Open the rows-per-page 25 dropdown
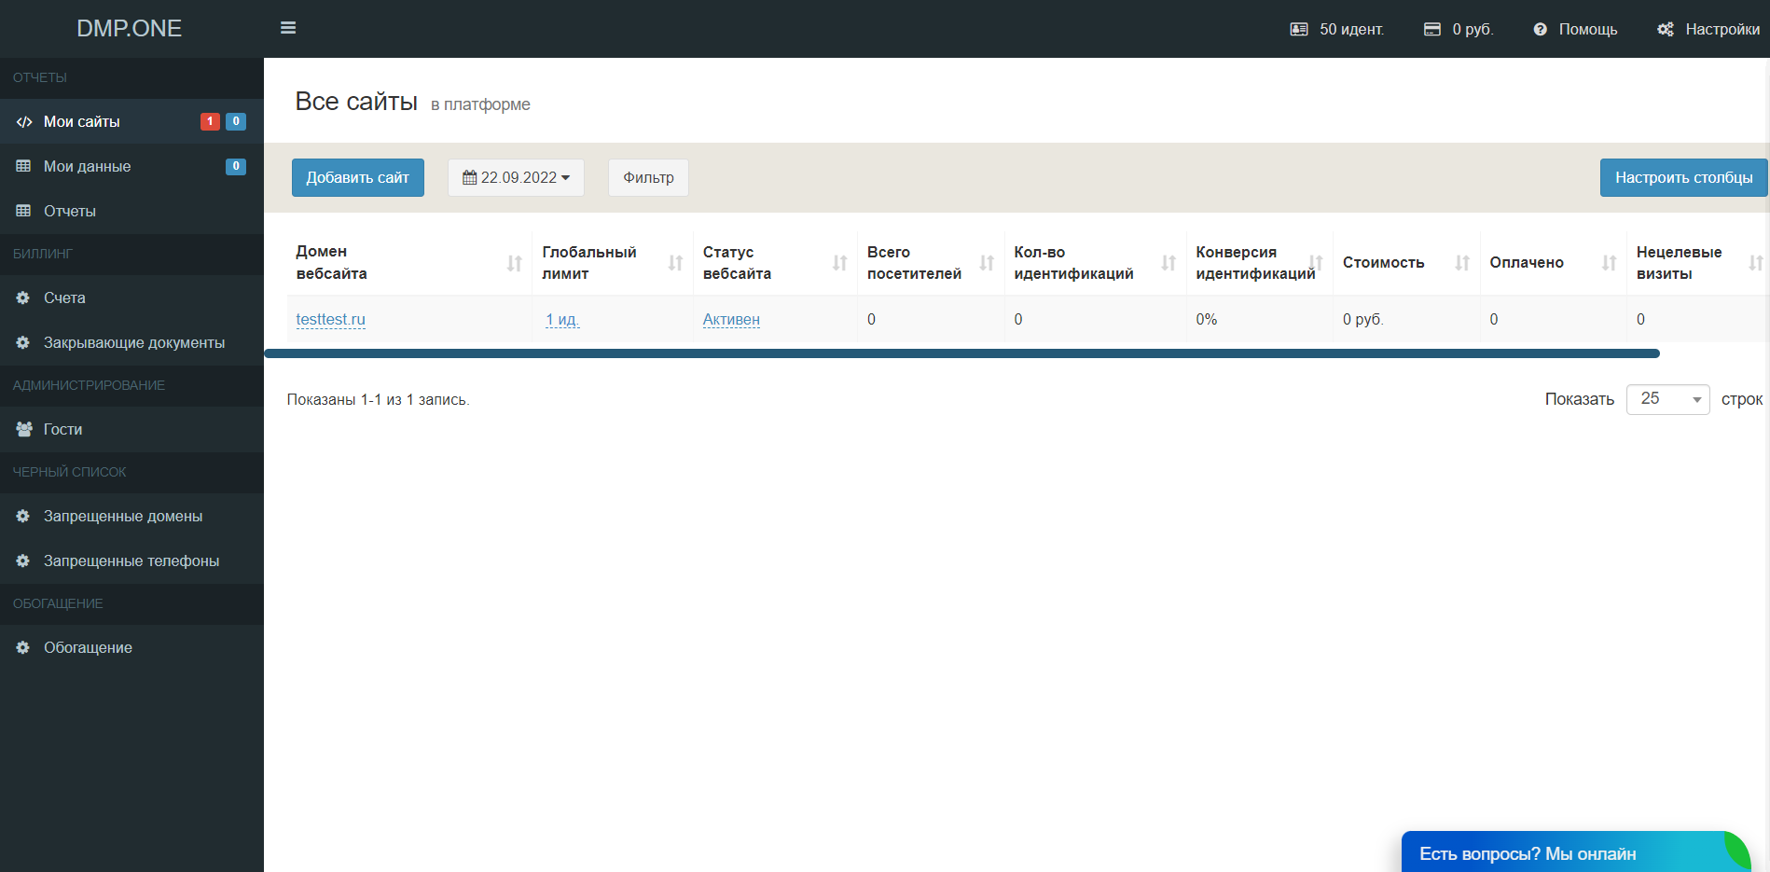Viewport: 1770px width, 872px height. point(1667,399)
